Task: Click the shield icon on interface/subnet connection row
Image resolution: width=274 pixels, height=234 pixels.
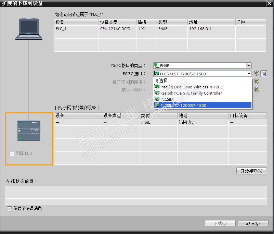Action: [x=256, y=82]
